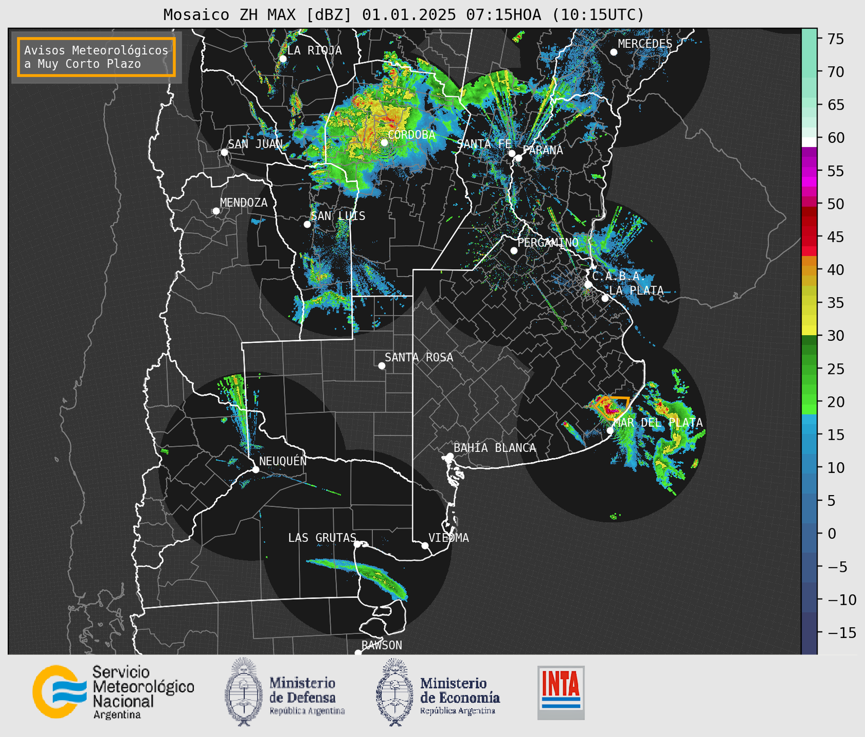Screen dimensions: 865x737
Task: Click the NEUQUÉN city label
Action: [283, 461]
